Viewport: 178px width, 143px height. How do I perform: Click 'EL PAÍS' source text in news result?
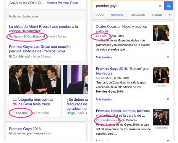tap(101, 36)
